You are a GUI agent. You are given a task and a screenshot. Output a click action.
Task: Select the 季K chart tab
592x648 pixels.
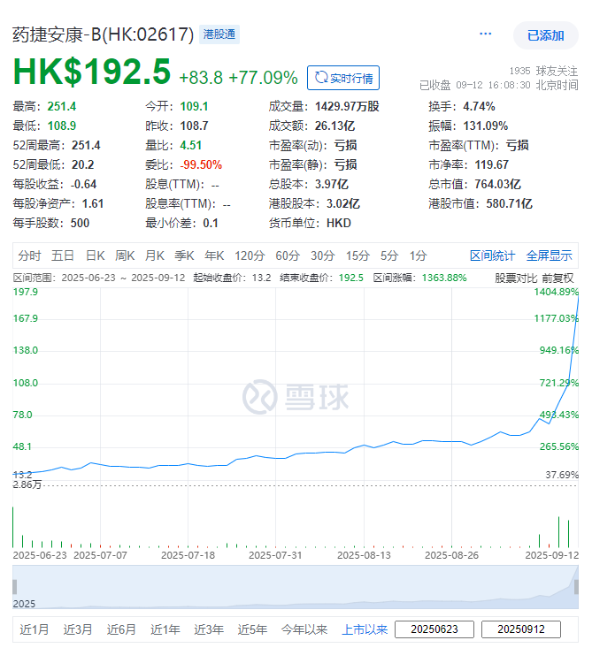184,255
